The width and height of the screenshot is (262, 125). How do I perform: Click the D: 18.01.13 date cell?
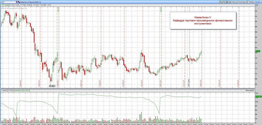(x=13, y=5)
